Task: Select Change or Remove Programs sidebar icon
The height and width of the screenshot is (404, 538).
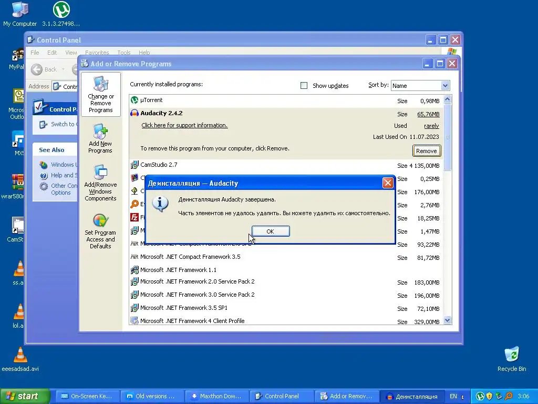Action: pyautogui.click(x=100, y=95)
